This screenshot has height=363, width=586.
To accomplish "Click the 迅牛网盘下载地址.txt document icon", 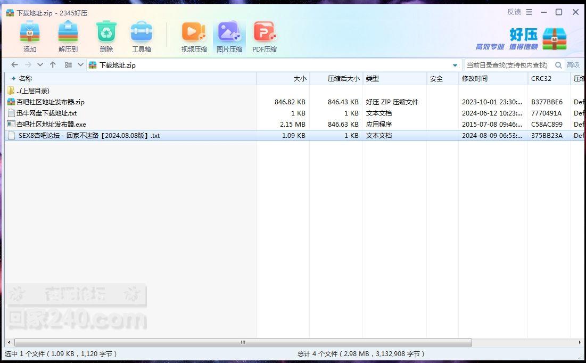I will [x=11, y=113].
